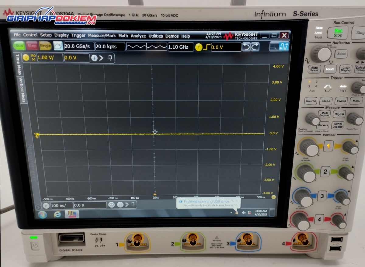Click the rising edge trigger slope icon
Image resolution: width=365 pixels, height=267 pixels.
pos(207,47)
